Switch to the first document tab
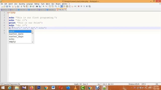Viewport: 161px width, 90px height. pyautogui.click(x=5, y=10)
